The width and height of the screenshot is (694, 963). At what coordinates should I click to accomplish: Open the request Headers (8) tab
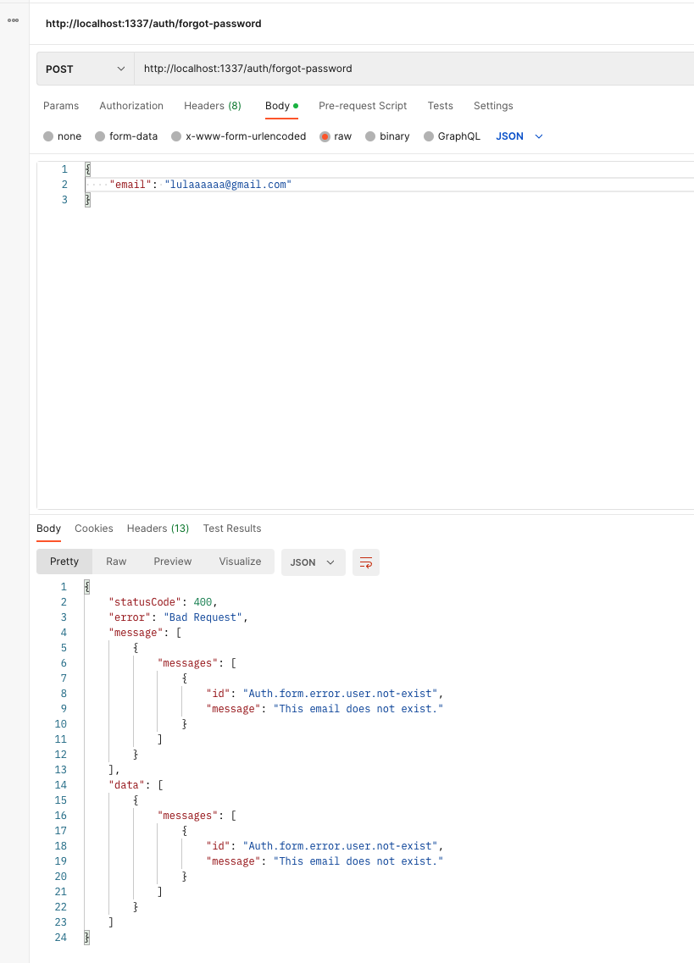click(x=213, y=106)
